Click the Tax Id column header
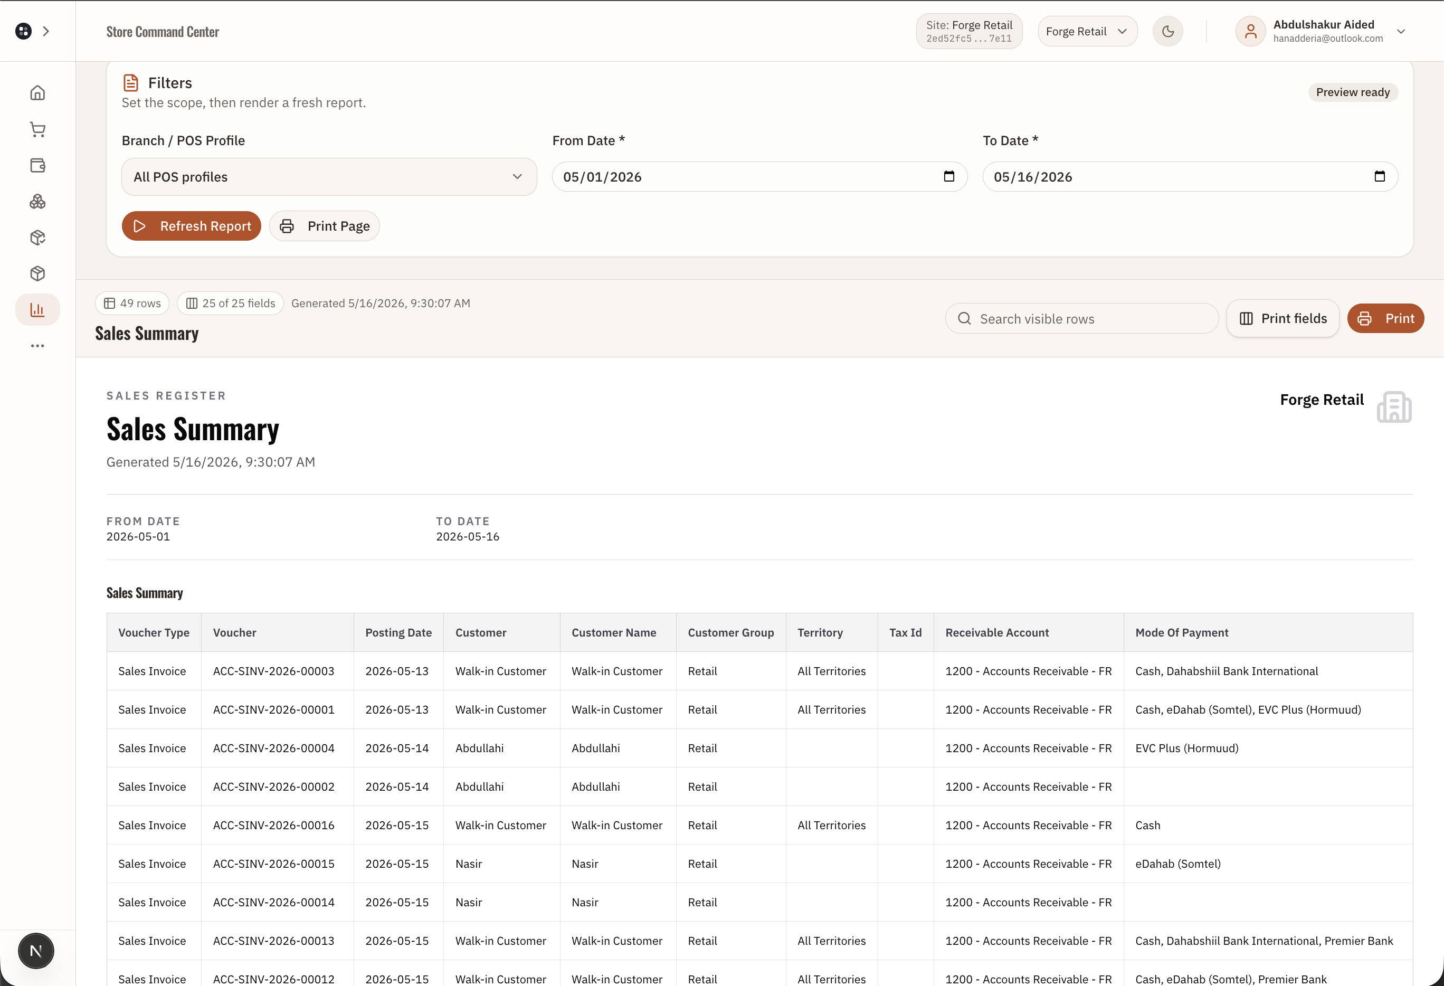Viewport: 1444px width, 986px height. pyautogui.click(x=905, y=632)
